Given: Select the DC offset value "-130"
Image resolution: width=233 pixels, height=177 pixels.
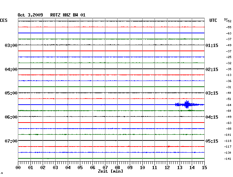Looking at the screenshot, I should click(x=228, y=153).
